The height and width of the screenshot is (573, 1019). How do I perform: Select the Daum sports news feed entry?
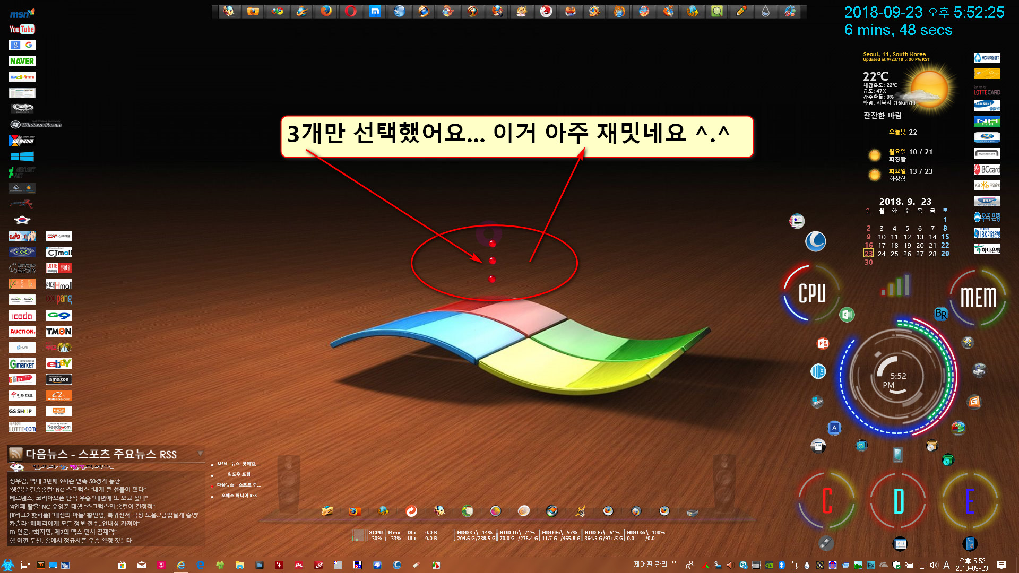239,485
